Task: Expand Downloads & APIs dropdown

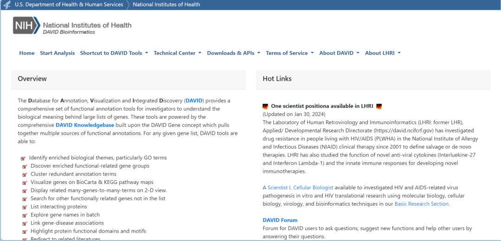Action: click(233, 53)
